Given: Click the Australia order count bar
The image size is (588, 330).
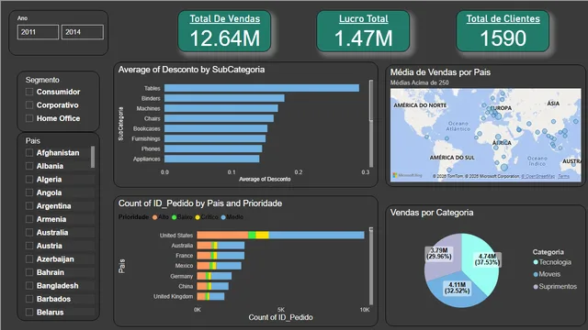Looking at the screenshot, I should click(220, 246).
